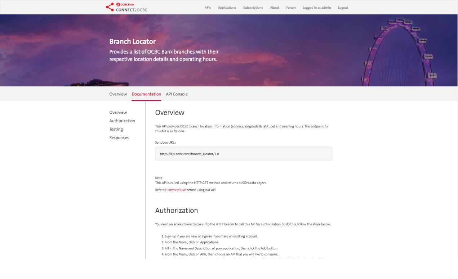This screenshot has height=279, width=458.
Task: Click the banner description 'Provides a list of OCBC Bank branches'
Action: 164,55
